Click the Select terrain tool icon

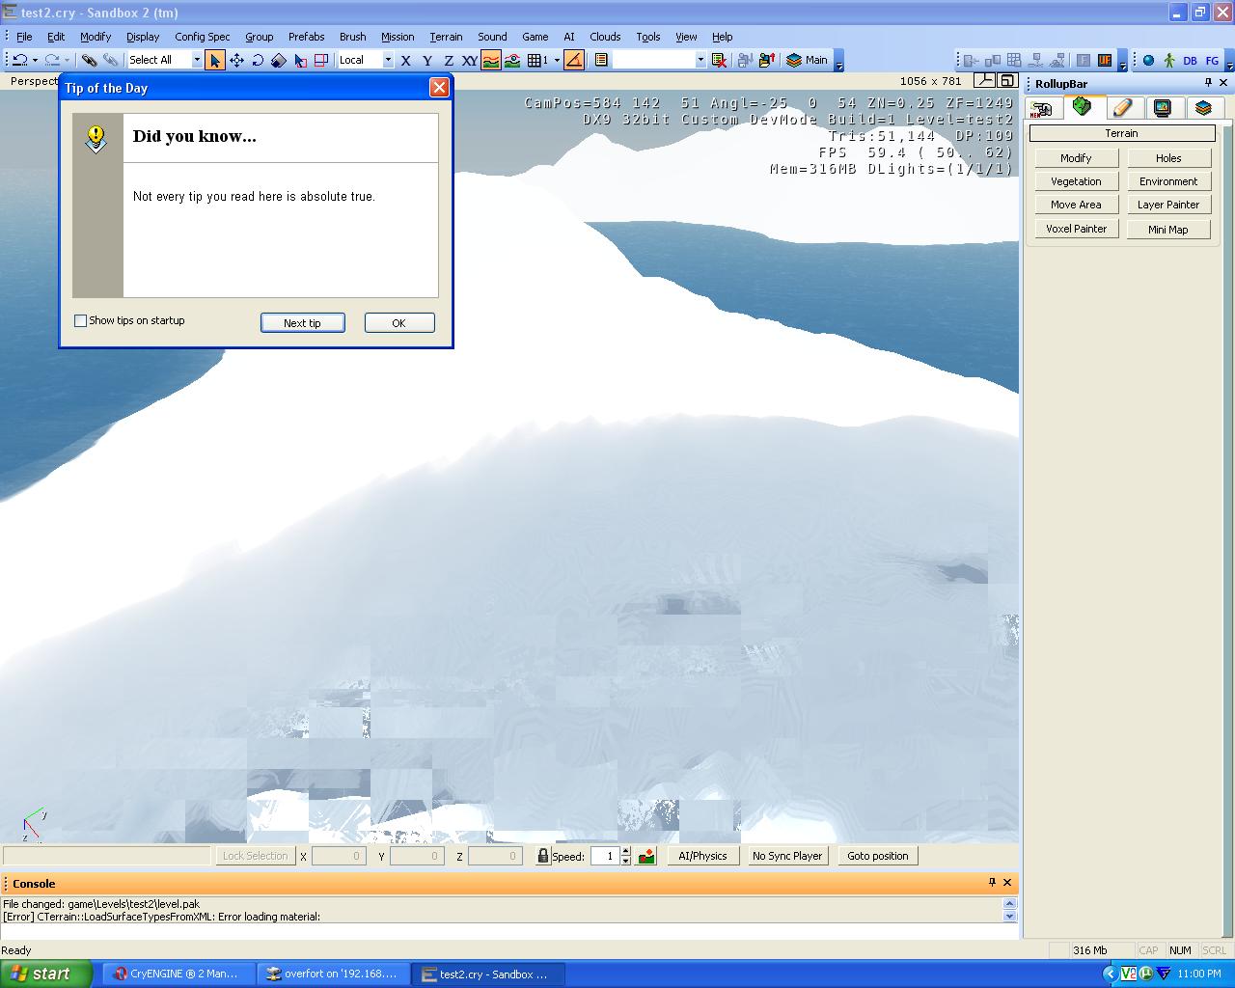click(x=300, y=60)
